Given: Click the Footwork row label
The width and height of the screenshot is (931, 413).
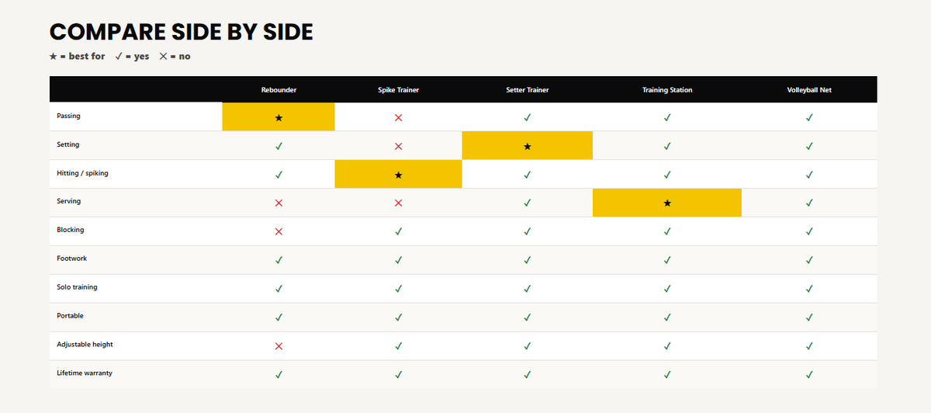Looking at the screenshot, I should pos(71,259).
